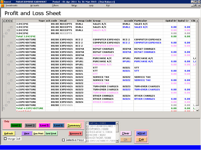Image resolution: width=201 pixels, height=150 pixels.
Task: Click the Summary button
Action: pyautogui.click(x=74, y=125)
